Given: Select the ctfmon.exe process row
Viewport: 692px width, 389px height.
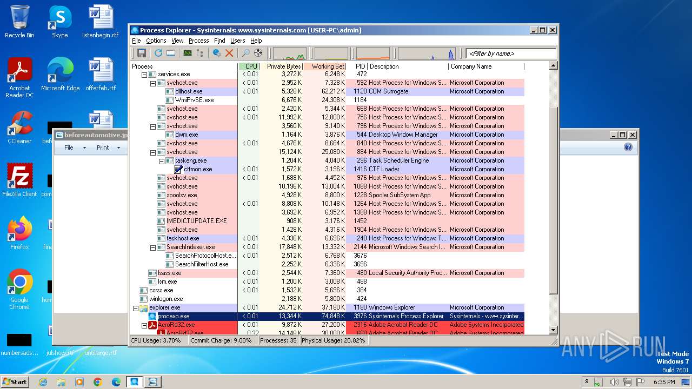Looking at the screenshot, I should pos(327,169).
